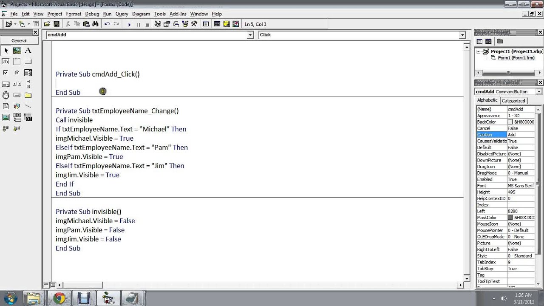
Task: Select Project1 (Project1.vbp) tree item
Action: 517,51
